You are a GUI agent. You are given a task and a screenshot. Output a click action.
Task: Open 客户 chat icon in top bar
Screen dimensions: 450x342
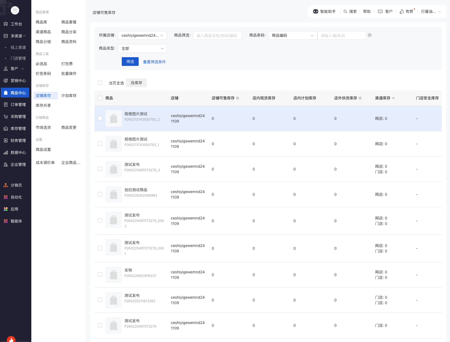click(380, 11)
